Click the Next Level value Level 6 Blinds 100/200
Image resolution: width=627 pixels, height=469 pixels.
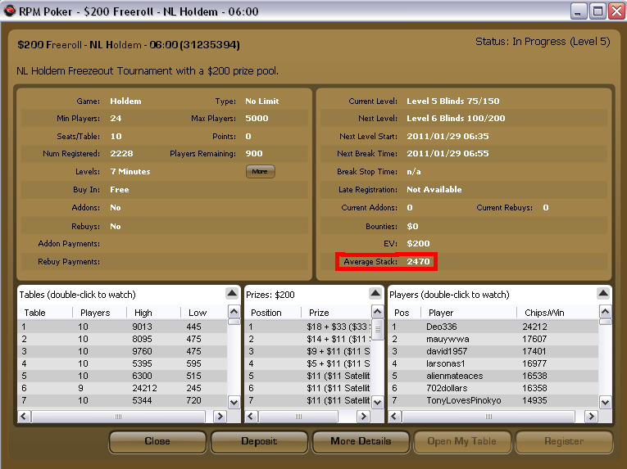[x=456, y=118]
